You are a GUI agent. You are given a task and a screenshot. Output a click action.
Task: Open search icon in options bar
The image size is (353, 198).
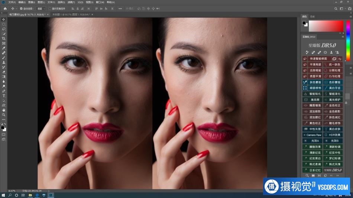336,9
